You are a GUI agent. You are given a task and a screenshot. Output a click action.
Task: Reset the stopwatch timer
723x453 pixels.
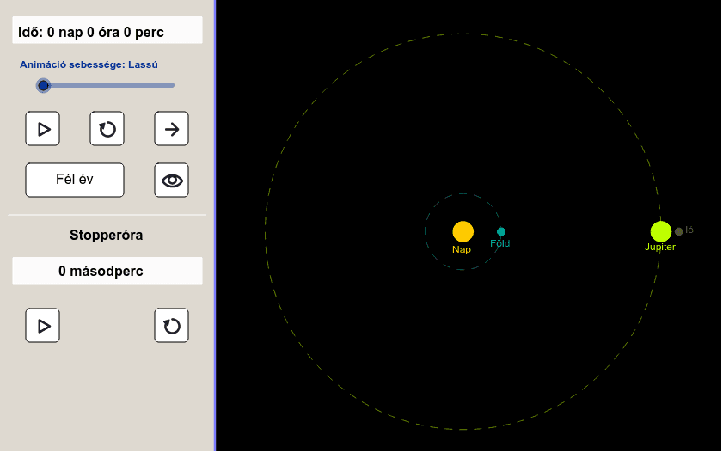(x=171, y=326)
